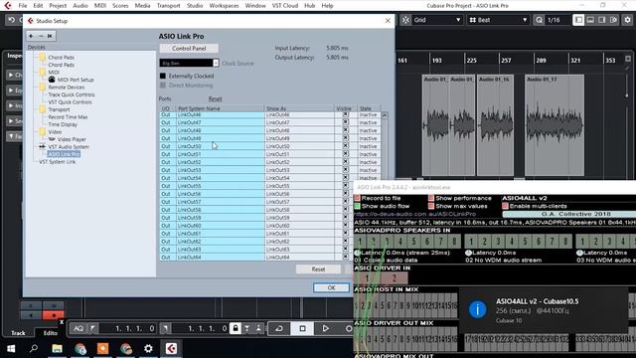Viewport: 636px width, 358px height.
Task: Open the toolbar settings gear
Action: (x=627, y=20)
